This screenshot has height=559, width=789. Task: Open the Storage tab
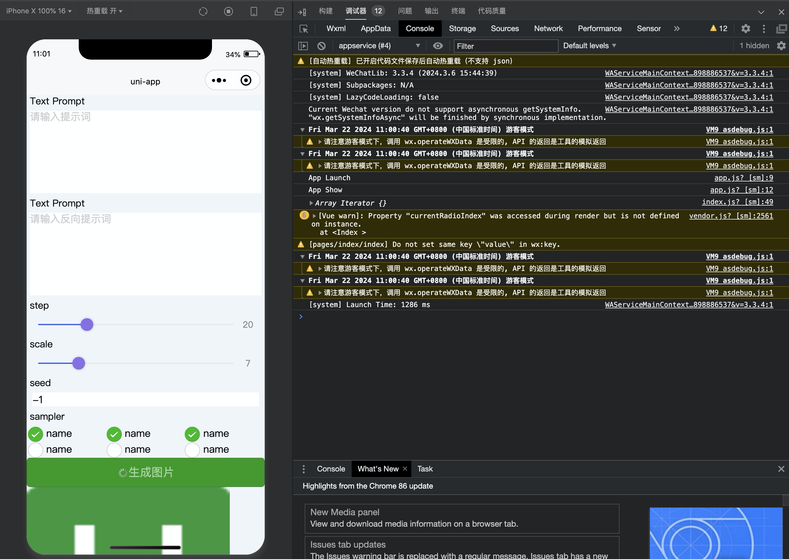[x=462, y=29]
